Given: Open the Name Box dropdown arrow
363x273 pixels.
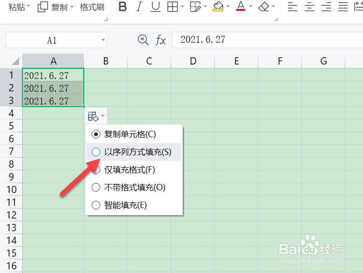Looking at the screenshot, I should click(x=103, y=40).
